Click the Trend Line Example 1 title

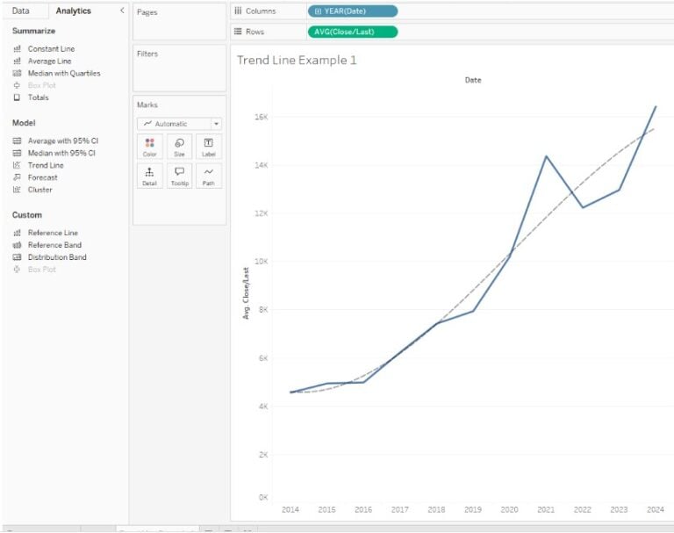click(297, 61)
